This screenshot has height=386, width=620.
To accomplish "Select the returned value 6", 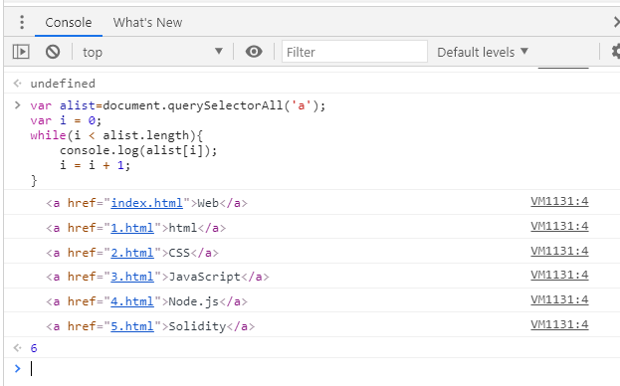I will [34, 348].
